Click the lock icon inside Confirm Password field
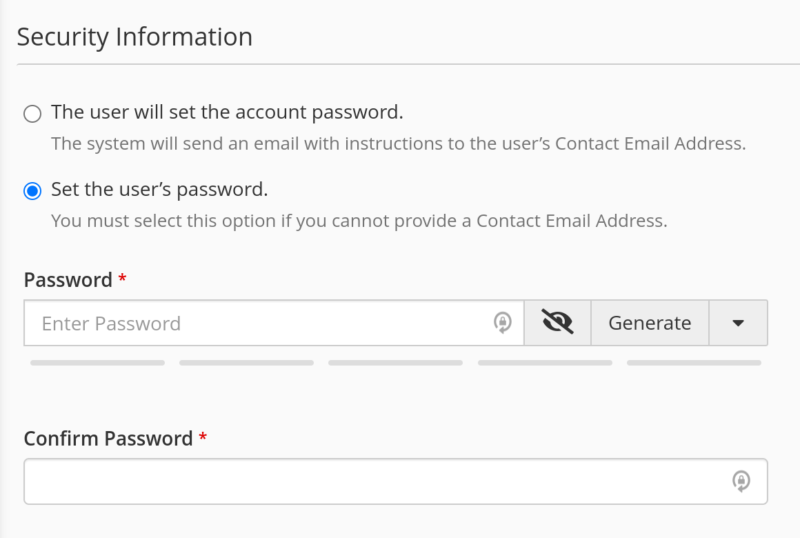Viewport: 800px width, 538px height. 741,481
